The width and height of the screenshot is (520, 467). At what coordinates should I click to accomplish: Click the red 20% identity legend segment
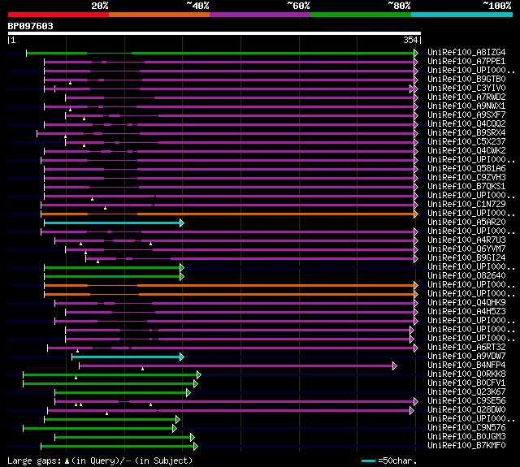pyautogui.click(x=58, y=14)
